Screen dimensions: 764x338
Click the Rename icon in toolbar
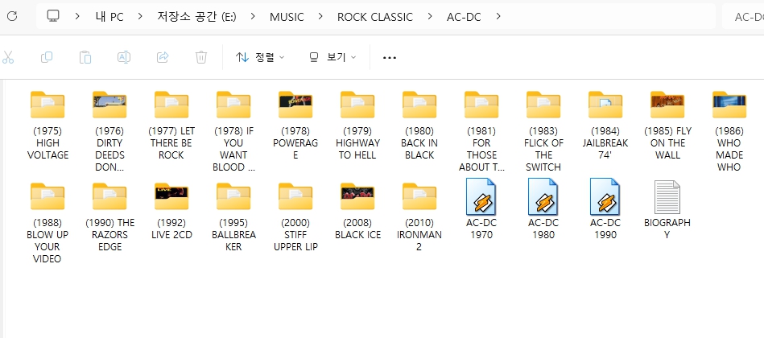(124, 57)
